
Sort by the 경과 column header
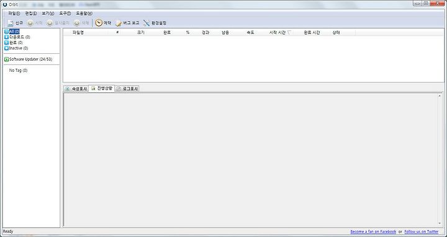tap(205, 33)
